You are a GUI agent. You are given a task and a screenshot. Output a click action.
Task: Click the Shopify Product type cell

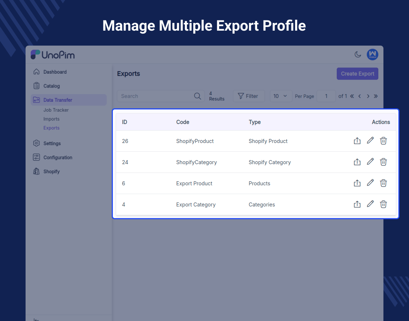(x=268, y=141)
